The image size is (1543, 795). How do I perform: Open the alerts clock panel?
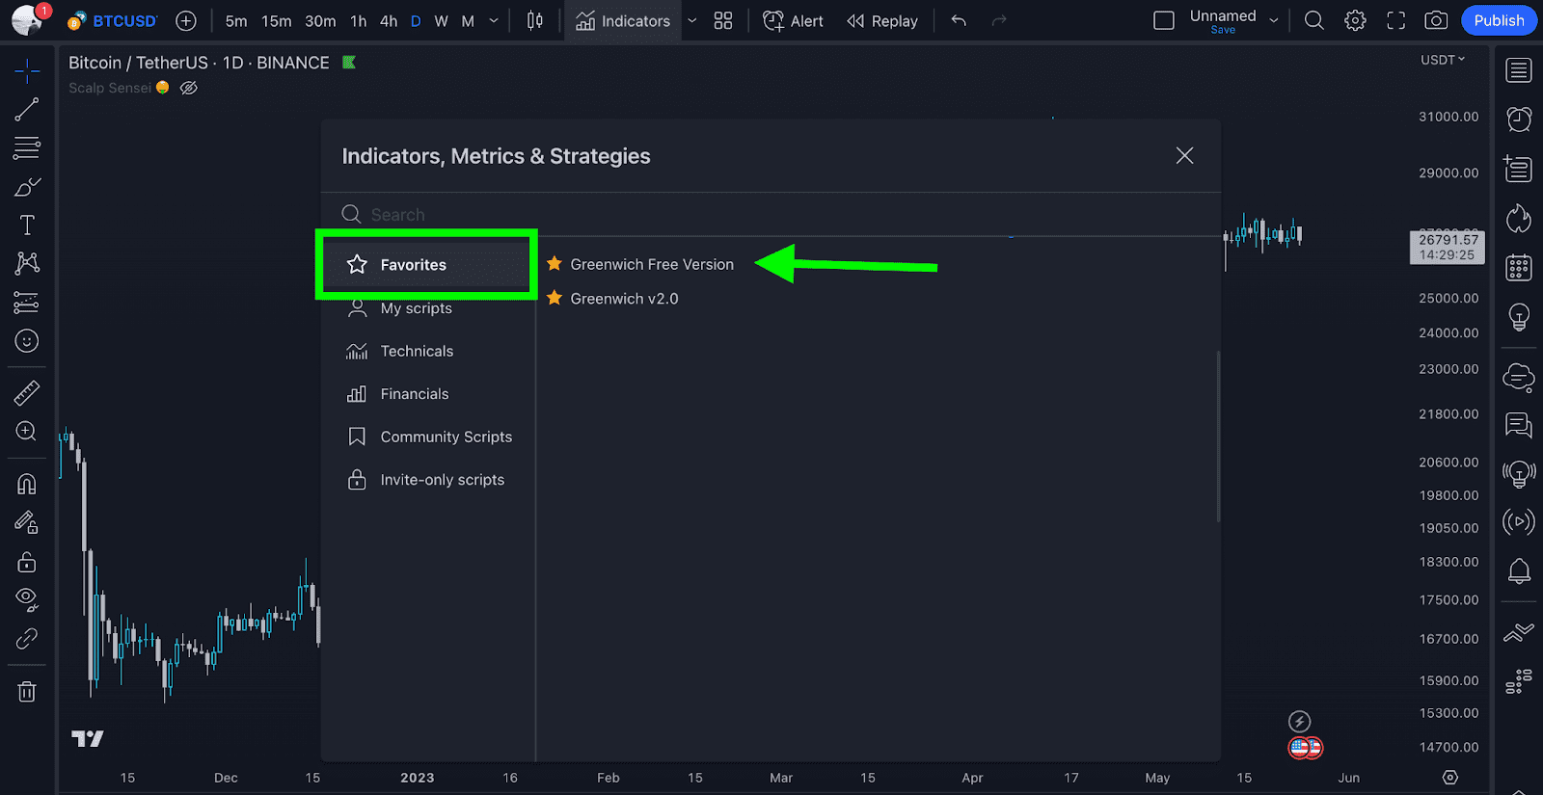[x=1519, y=119]
